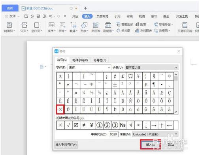Switch to the 开发工具 ribbon tab
The width and height of the screenshot is (200, 156).
tap(182, 16)
